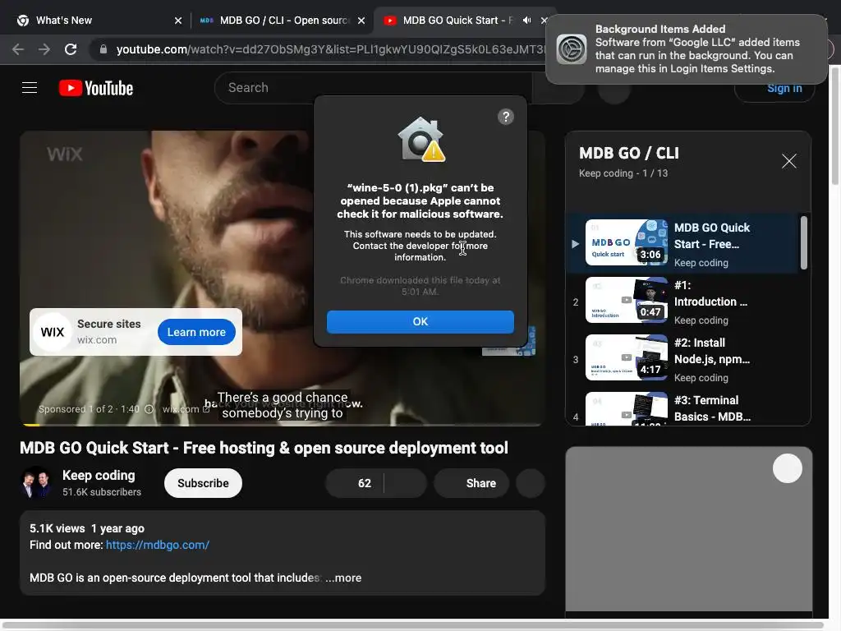Click the horizontal scrollbar at bottom
This screenshot has width=841, height=631.
pyautogui.click(x=413, y=625)
